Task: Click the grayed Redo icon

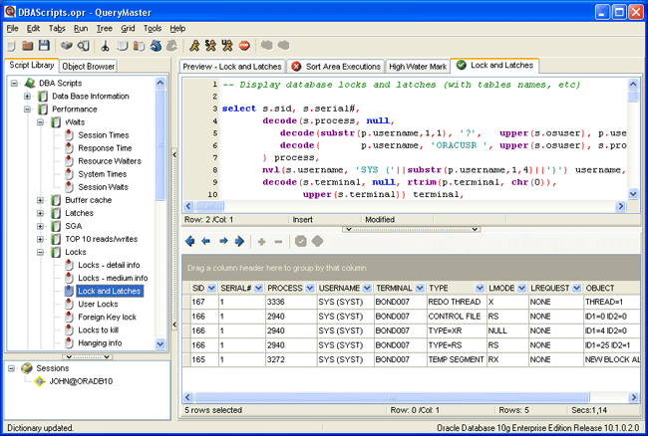Action: click(x=171, y=46)
